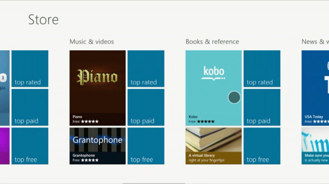The height and width of the screenshot is (184, 329).
Task: Open the Kobo app tile
Action: (x=213, y=88)
